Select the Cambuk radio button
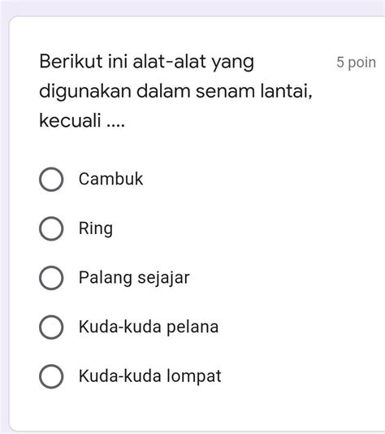 (x=51, y=179)
